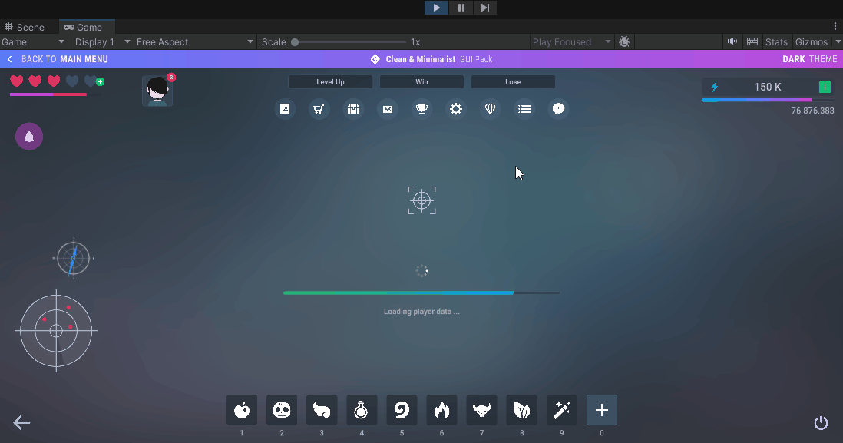Click the purple notification bell

pyautogui.click(x=29, y=137)
